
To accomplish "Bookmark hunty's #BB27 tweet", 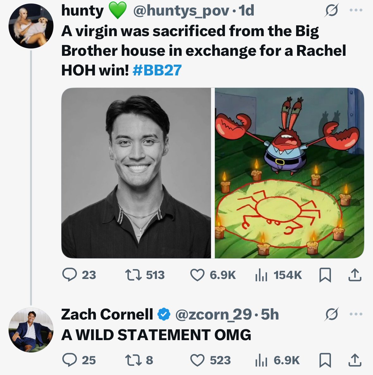I will (x=325, y=275).
